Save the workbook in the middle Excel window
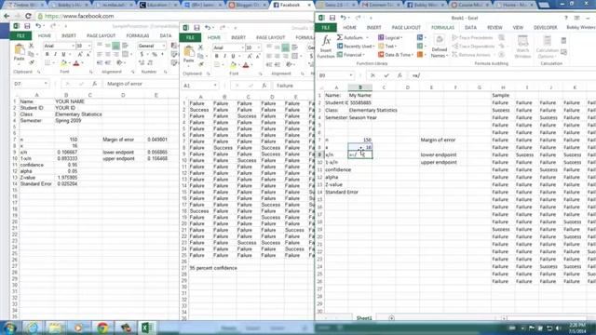The image size is (596, 335). point(196,28)
